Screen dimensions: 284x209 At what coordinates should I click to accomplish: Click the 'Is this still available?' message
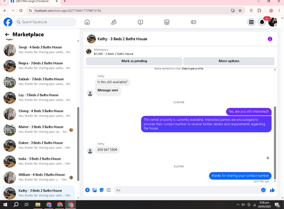tap(112, 82)
